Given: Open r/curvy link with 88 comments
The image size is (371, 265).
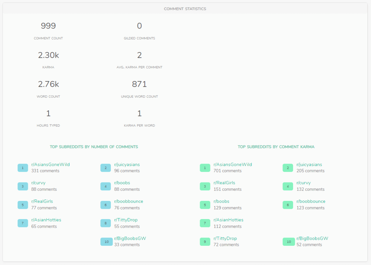Looking at the screenshot, I should [x=38, y=183].
